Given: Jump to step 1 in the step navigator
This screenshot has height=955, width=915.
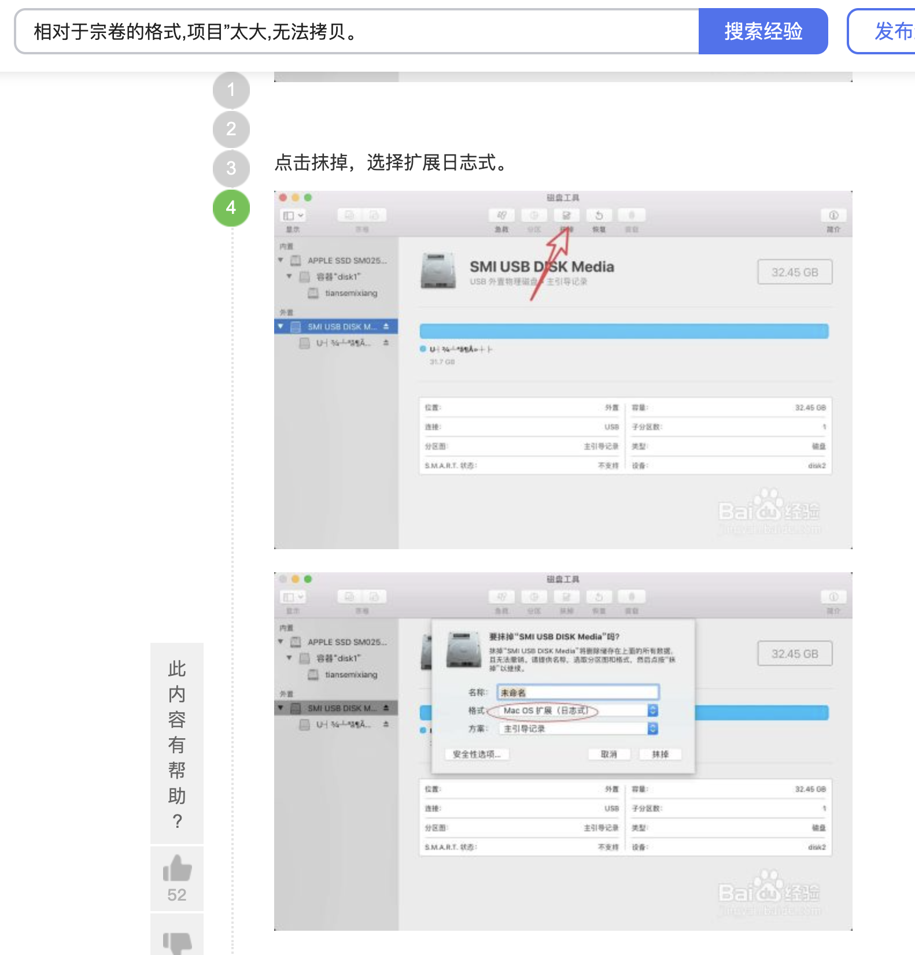Looking at the screenshot, I should click(x=231, y=90).
